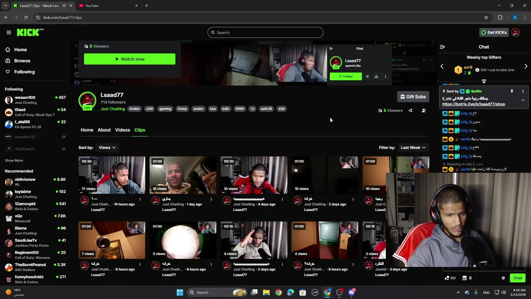This screenshot has height=299, width=531.
Task: Send message with green Chat button
Action: coord(517,278)
